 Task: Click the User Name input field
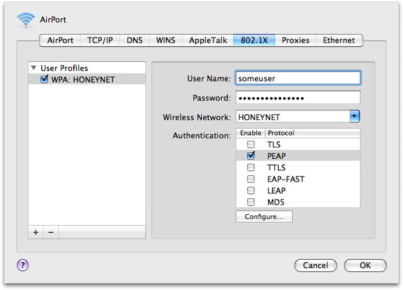pyautogui.click(x=298, y=78)
